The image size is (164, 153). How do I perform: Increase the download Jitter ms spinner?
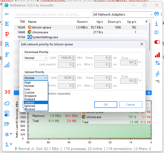pyautogui.click(x=110, y=64)
